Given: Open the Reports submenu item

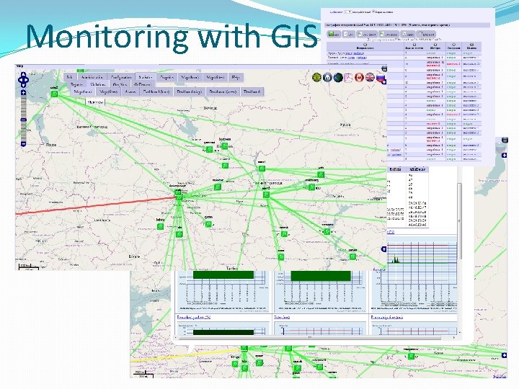Looking at the screenshot, I should [77, 84].
